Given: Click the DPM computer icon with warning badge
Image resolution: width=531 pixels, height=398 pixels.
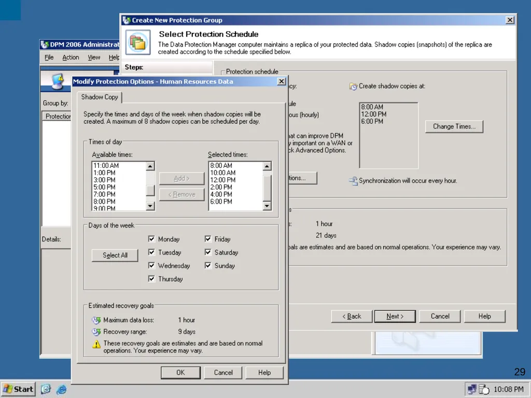Looking at the screenshot, I should pos(58,81).
